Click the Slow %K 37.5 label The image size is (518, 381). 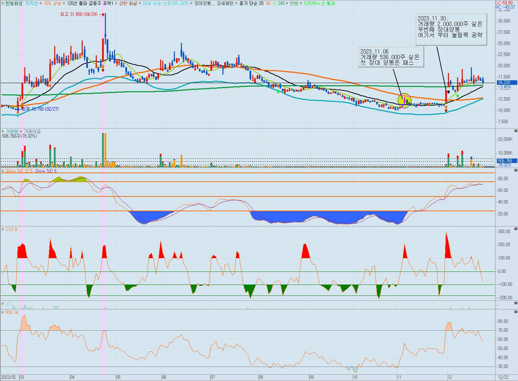(x=19, y=171)
